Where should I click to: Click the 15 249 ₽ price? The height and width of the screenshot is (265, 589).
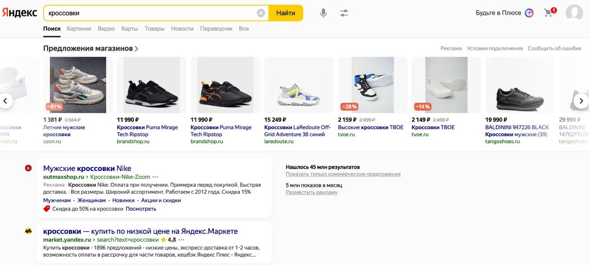click(275, 120)
